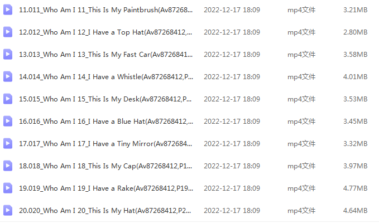Select video icon for 18 My Cap
The image size is (379, 223).
coord(8,166)
